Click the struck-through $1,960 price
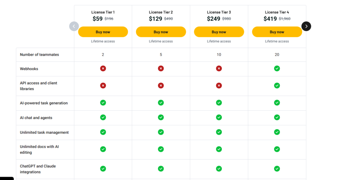The width and height of the screenshot is (337, 180). 285,19
